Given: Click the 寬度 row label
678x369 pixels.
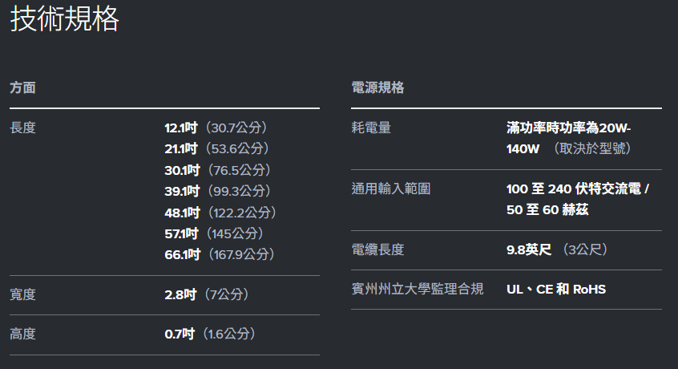Looking at the screenshot, I should coord(22,294).
